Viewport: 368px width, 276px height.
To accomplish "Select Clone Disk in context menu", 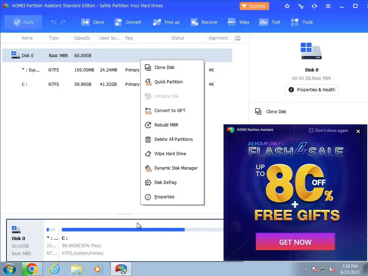I will click(172, 67).
